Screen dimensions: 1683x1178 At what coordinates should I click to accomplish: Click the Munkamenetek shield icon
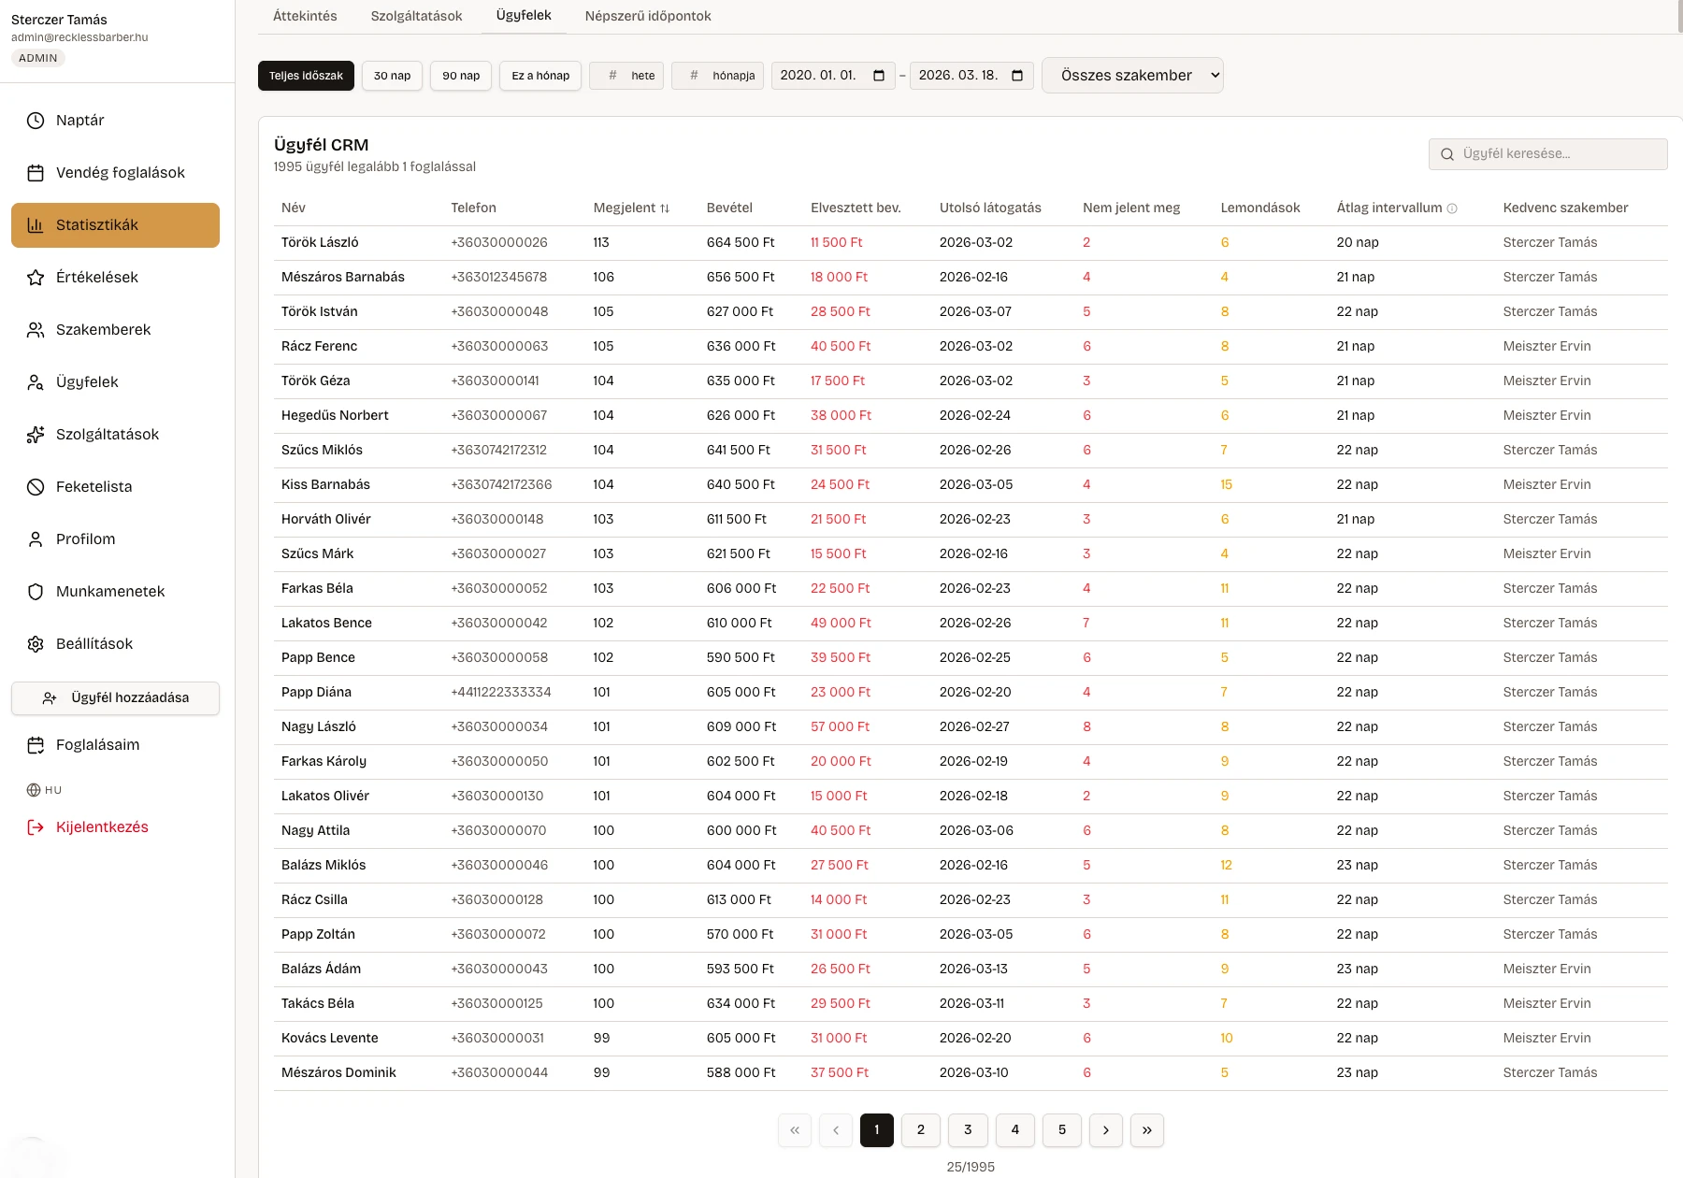(x=36, y=592)
